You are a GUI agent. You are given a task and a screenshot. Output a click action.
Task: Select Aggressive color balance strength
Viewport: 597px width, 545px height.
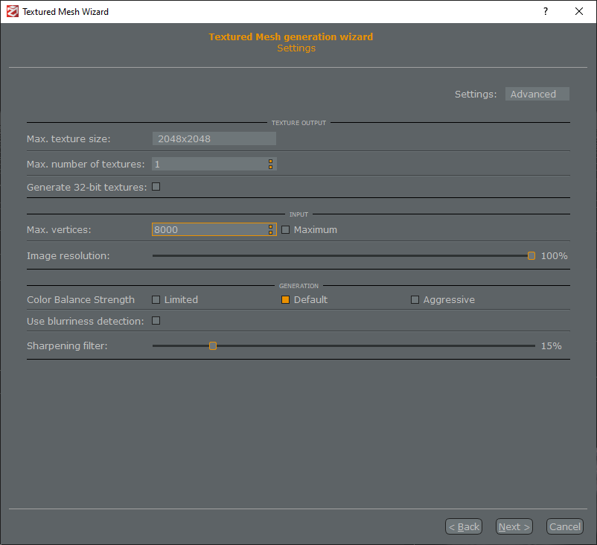[415, 300]
